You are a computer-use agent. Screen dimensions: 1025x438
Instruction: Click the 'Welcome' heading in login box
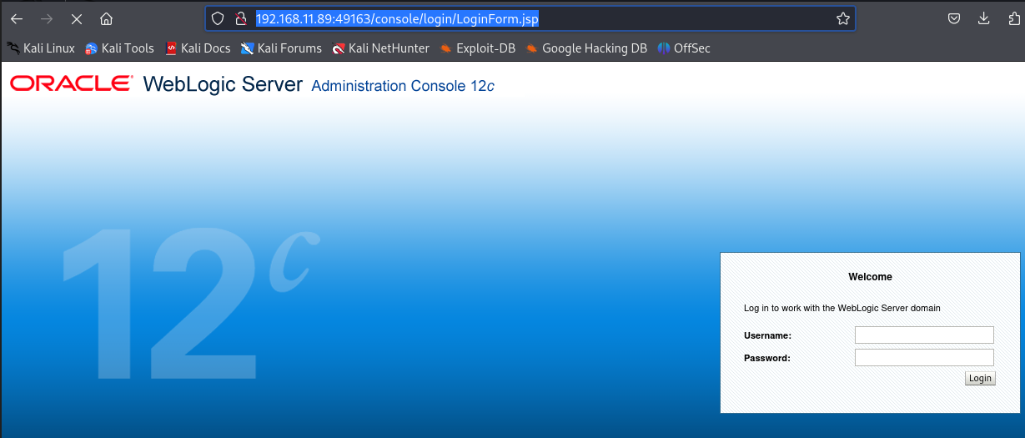click(x=870, y=277)
